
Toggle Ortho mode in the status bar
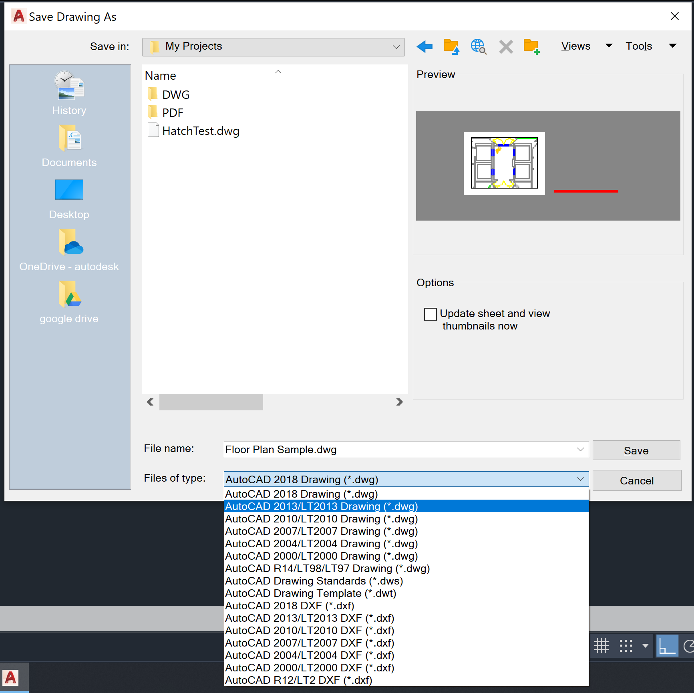coord(667,645)
